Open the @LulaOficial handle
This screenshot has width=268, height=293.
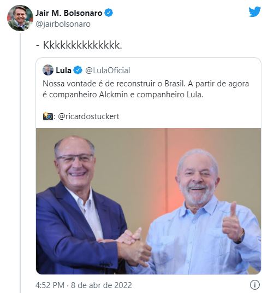pos(108,71)
